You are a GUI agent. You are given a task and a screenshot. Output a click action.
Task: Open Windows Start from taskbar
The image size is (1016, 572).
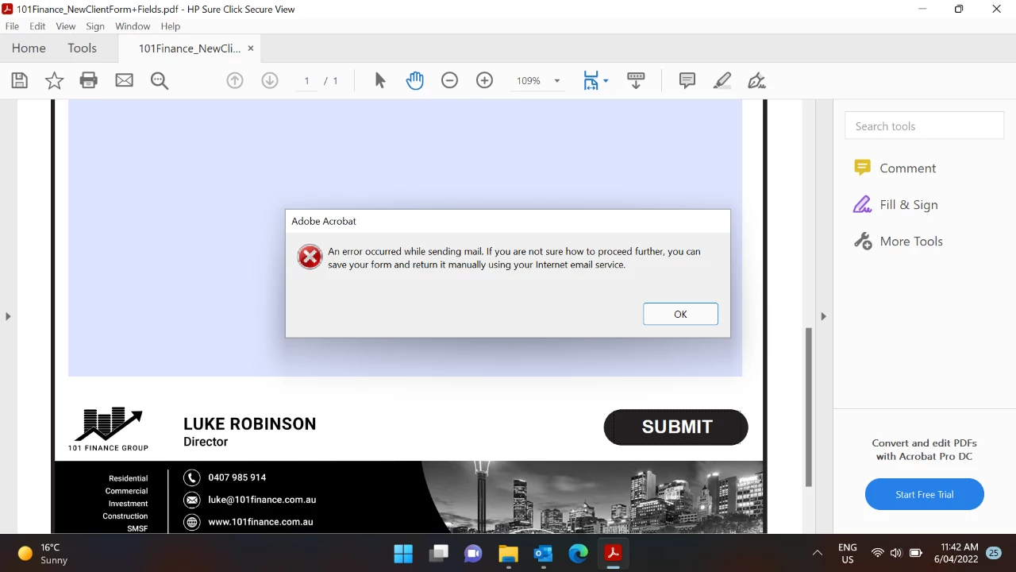click(403, 554)
